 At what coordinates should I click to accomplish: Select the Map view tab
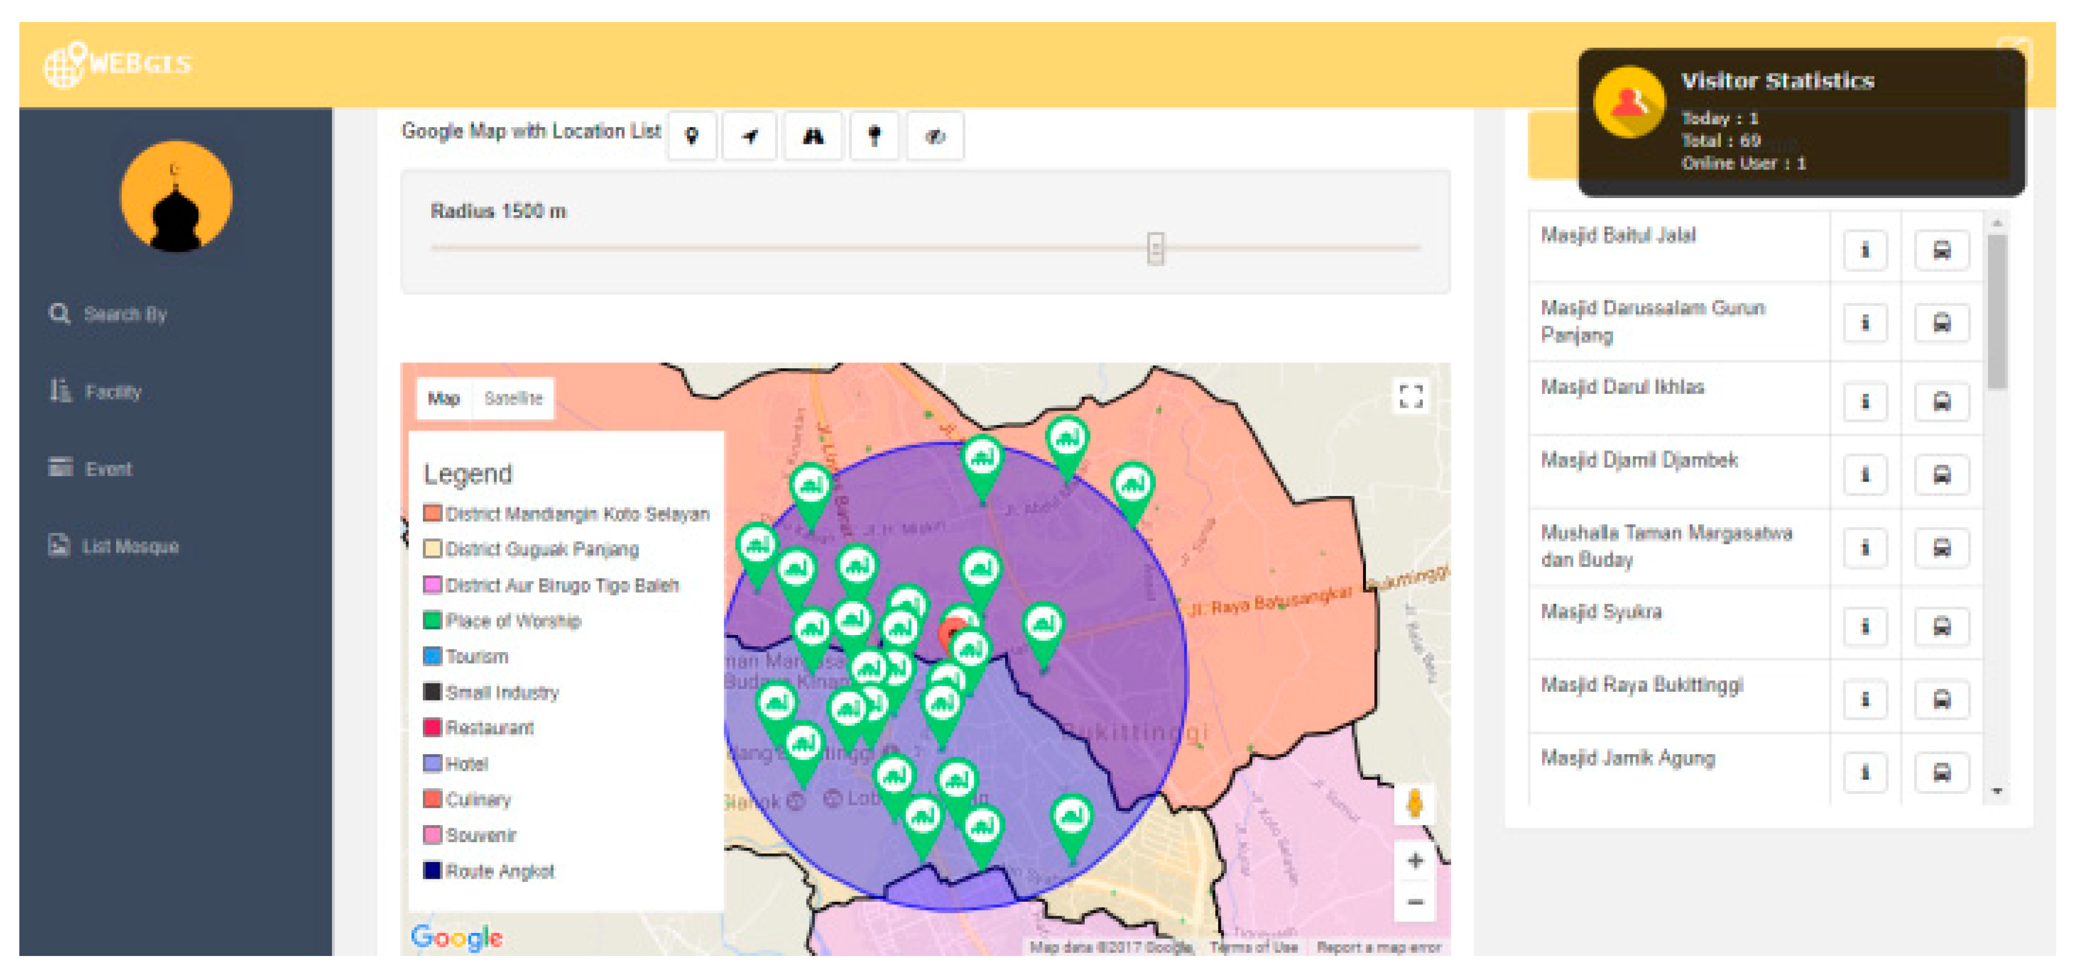pos(443,398)
